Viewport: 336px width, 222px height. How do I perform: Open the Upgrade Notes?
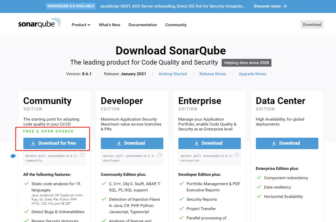(252, 74)
